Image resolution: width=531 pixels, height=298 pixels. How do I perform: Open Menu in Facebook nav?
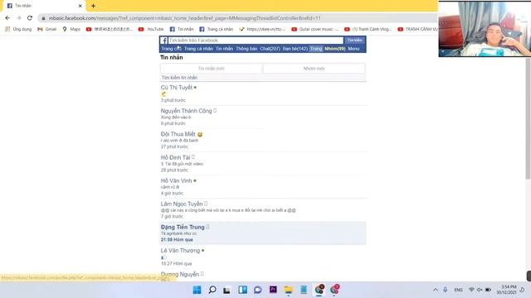click(x=353, y=49)
